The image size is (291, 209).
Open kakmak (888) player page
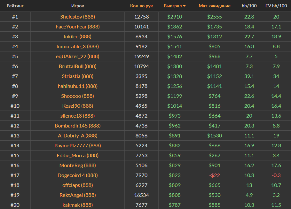78,205
